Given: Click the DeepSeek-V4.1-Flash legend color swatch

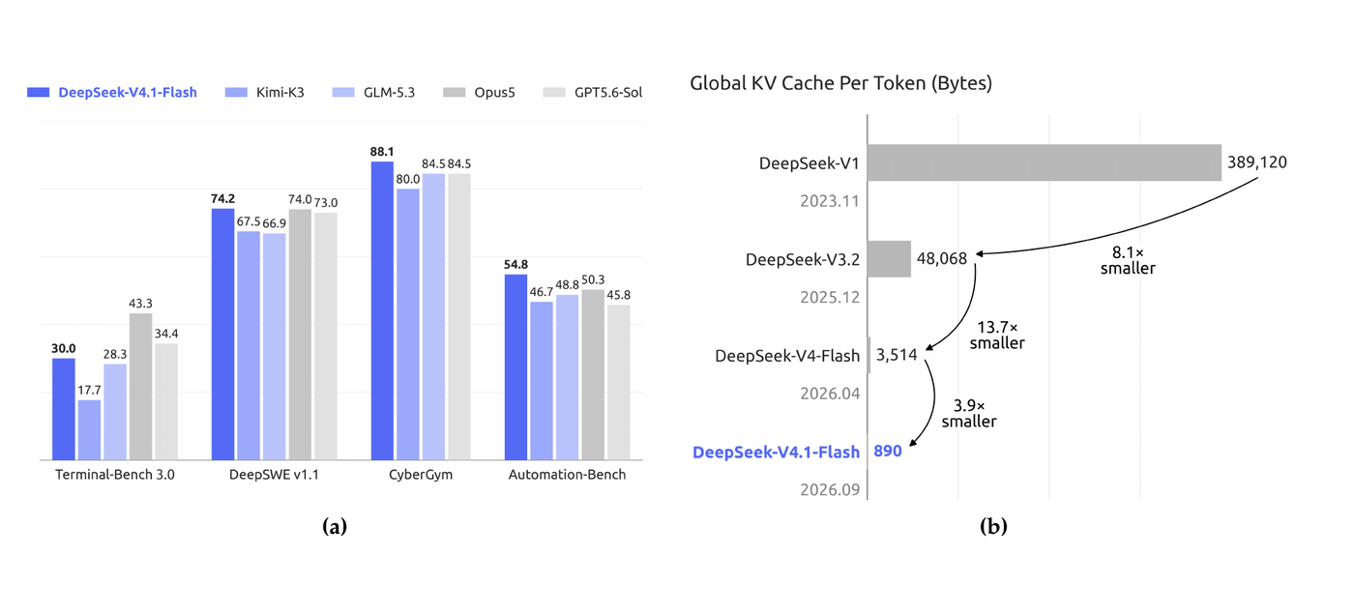Looking at the screenshot, I should click(x=38, y=92).
